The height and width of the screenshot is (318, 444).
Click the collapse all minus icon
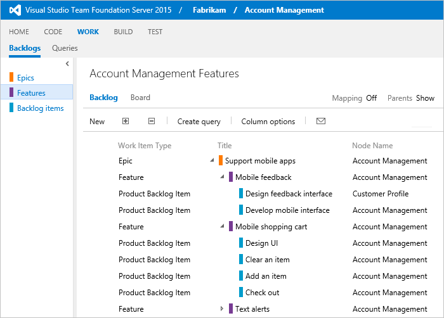point(152,121)
